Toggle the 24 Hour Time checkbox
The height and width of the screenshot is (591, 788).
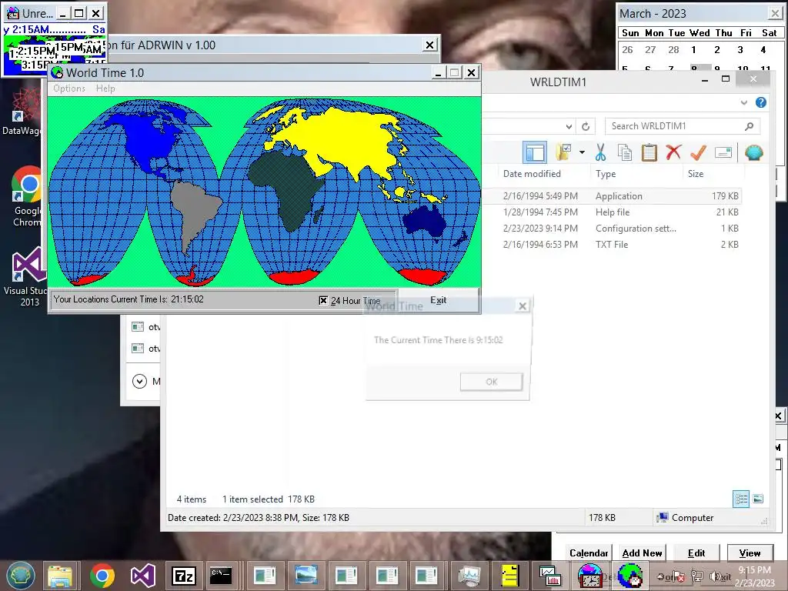tap(323, 301)
